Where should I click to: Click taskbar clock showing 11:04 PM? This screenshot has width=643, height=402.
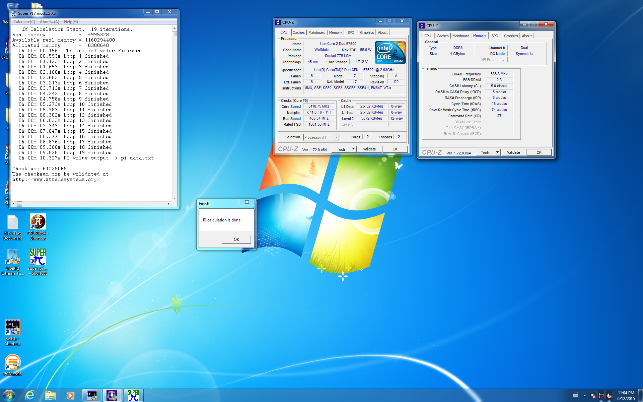[626, 396]
